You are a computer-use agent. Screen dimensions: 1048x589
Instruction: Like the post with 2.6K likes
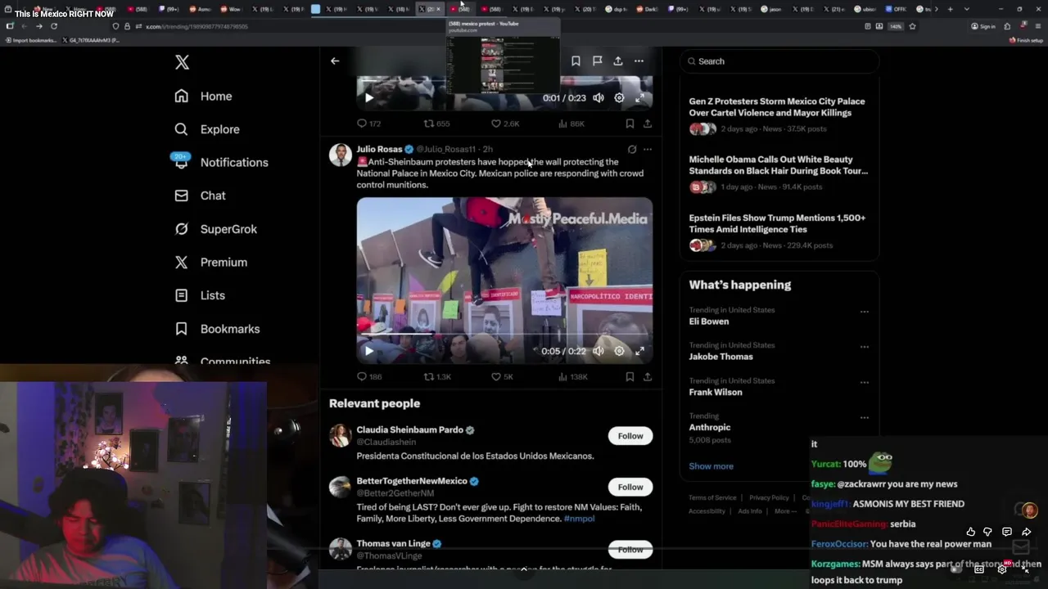(504, 124)
